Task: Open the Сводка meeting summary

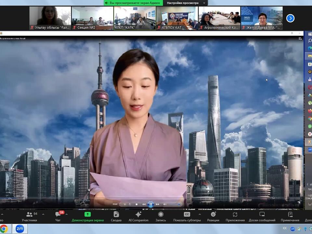Action: tap(116, 216)
